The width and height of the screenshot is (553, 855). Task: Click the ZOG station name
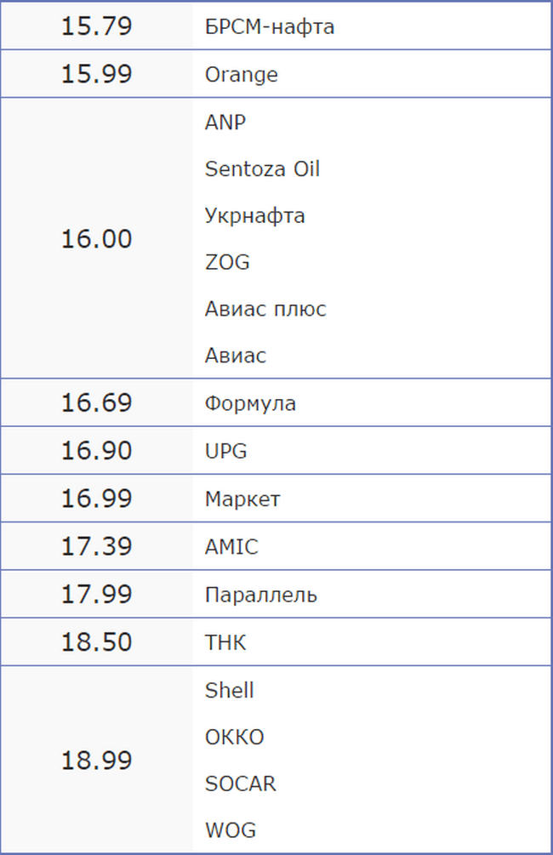[x=227, y=262]
